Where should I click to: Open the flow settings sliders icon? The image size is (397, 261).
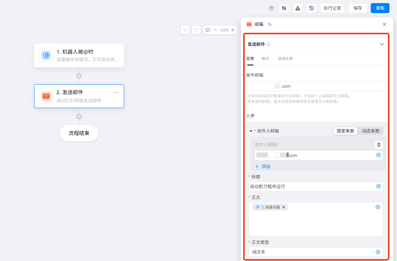click(284, 8)
